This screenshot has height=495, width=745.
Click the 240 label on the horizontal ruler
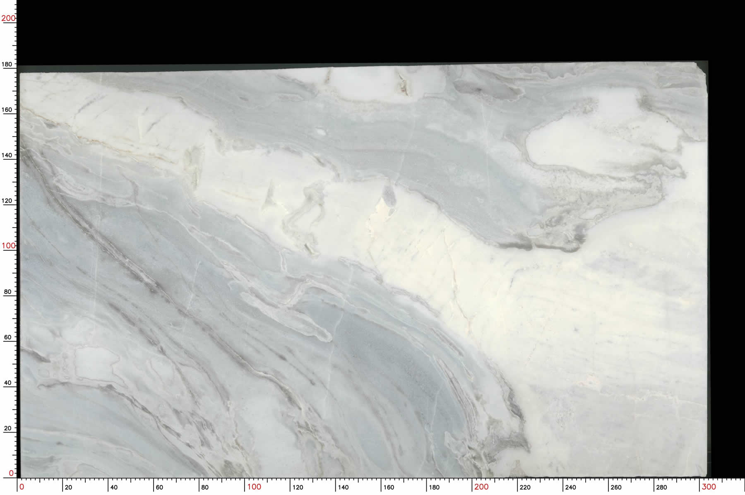pos(570,488)
